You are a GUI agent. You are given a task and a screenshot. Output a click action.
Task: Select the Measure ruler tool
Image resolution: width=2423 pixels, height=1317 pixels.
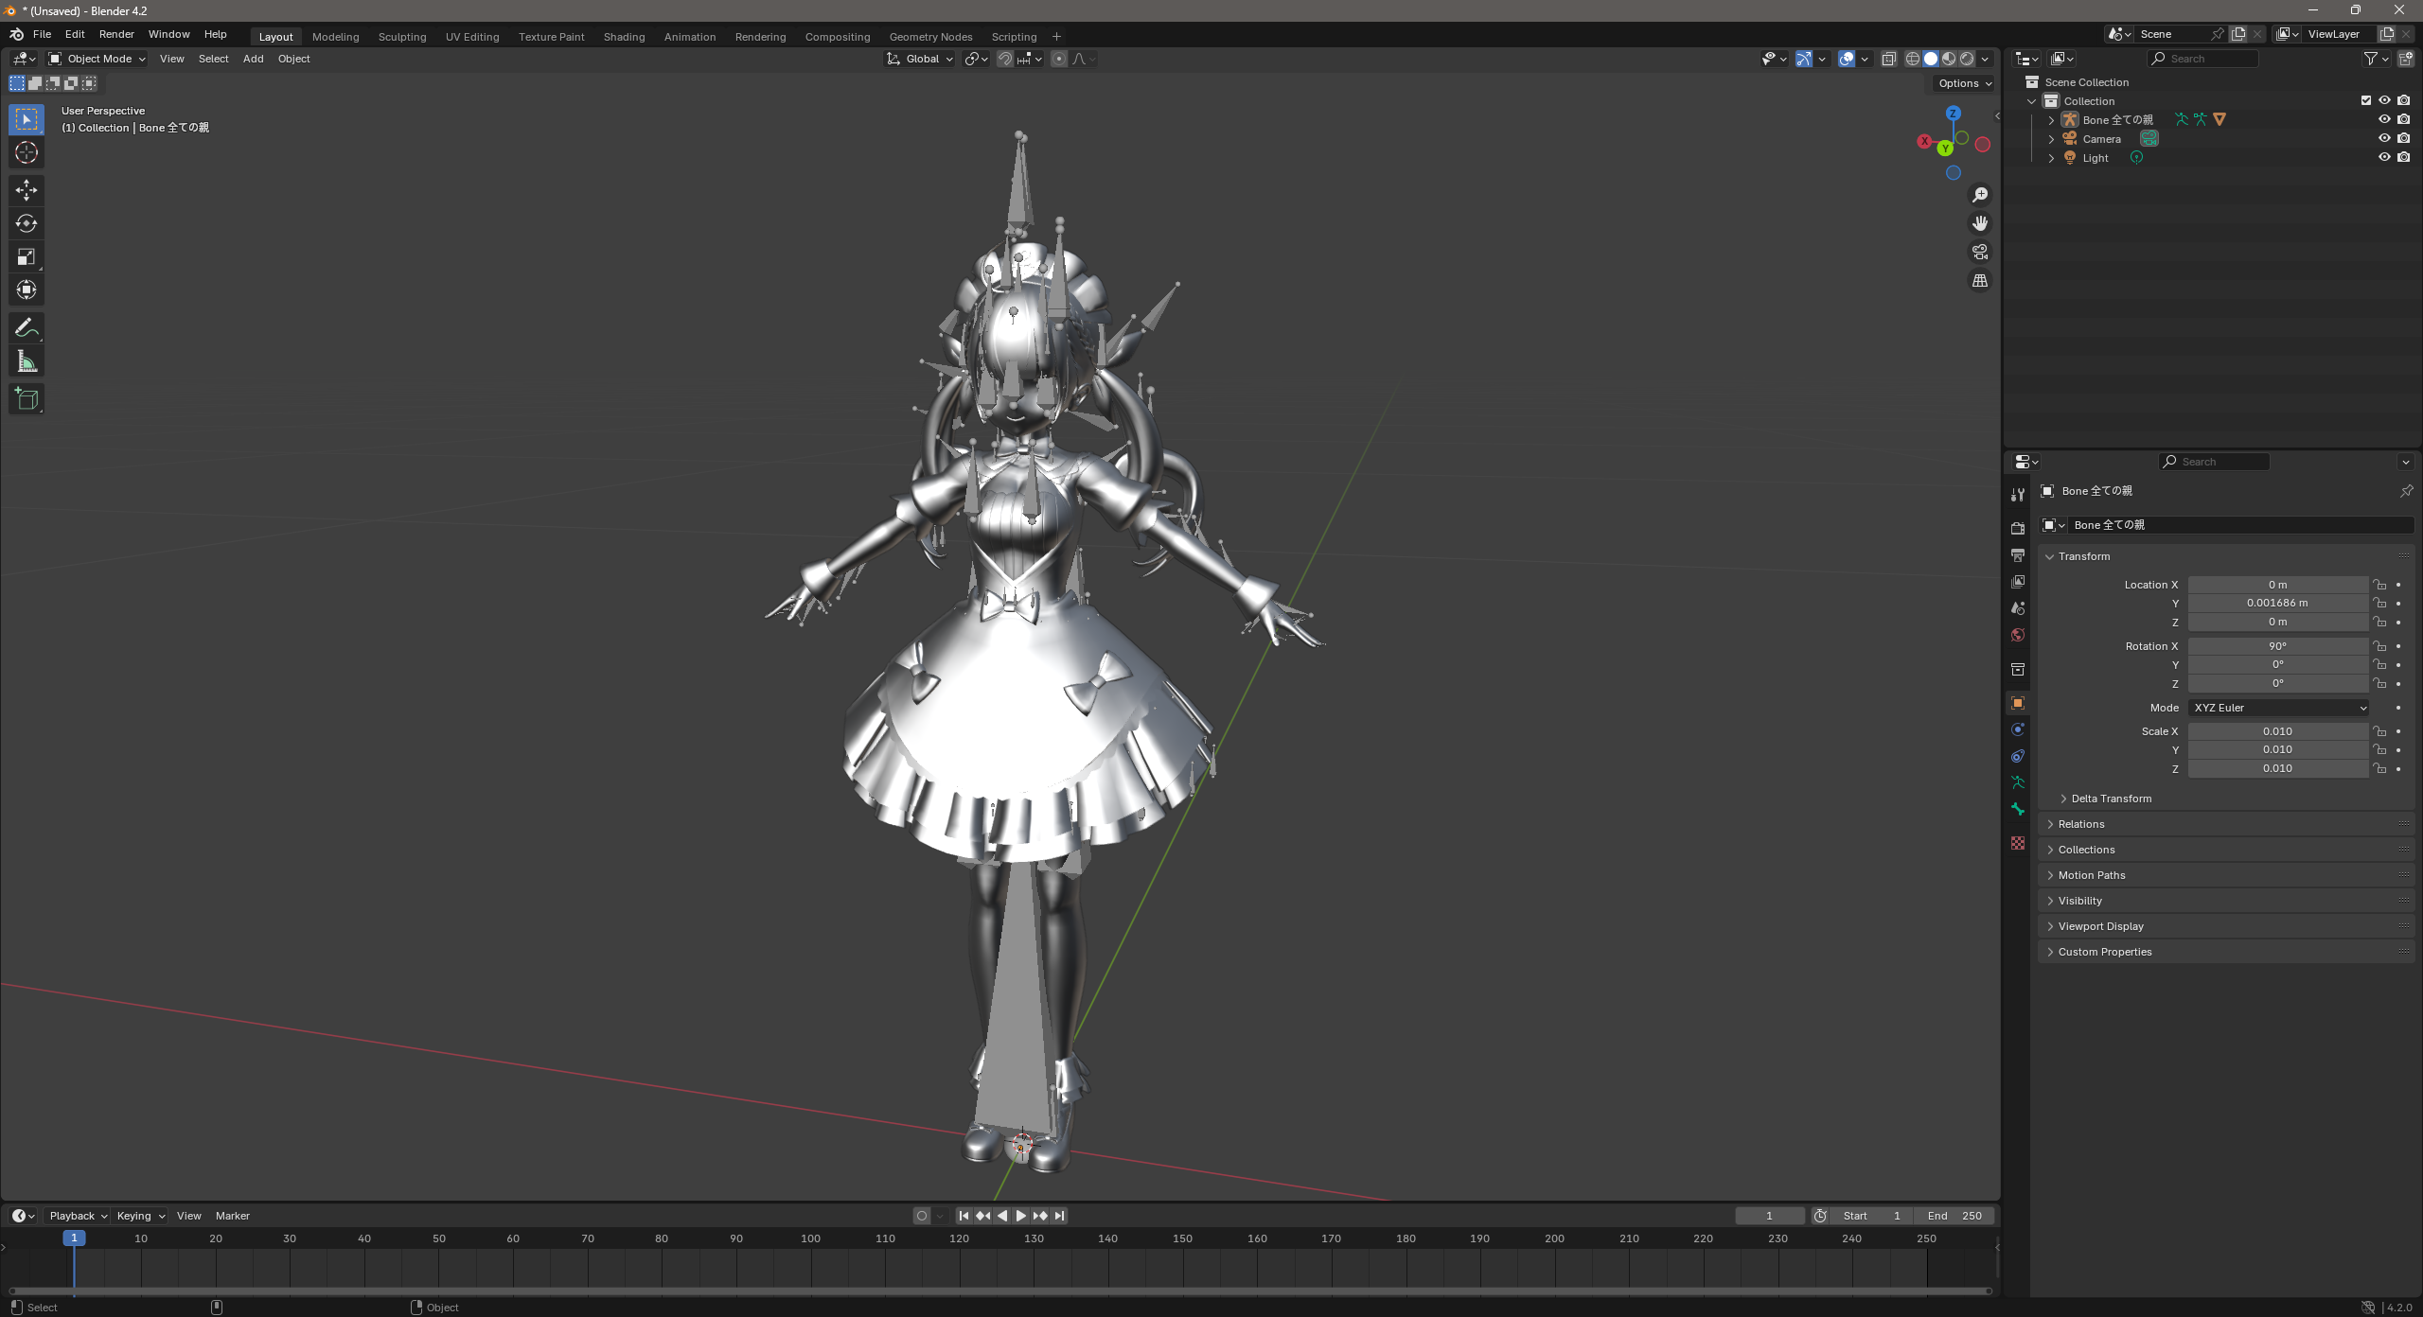tap(26, 361)
